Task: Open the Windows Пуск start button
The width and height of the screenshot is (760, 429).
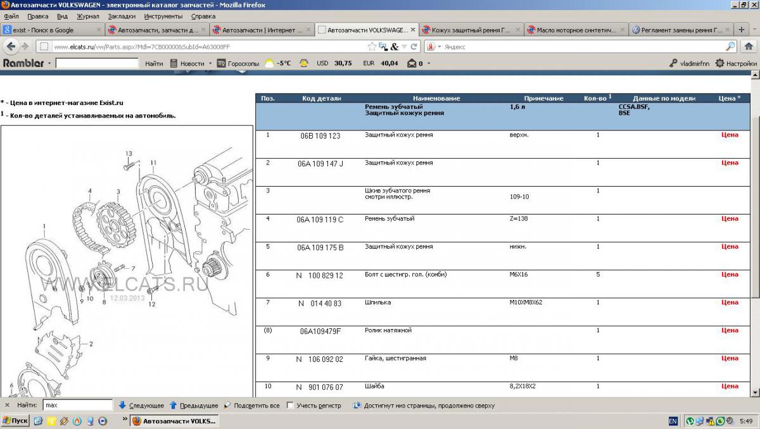Action: (15, 421)
